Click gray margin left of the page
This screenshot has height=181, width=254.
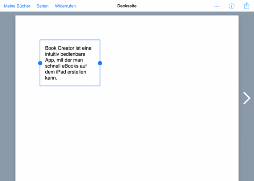tap(7, 98)
